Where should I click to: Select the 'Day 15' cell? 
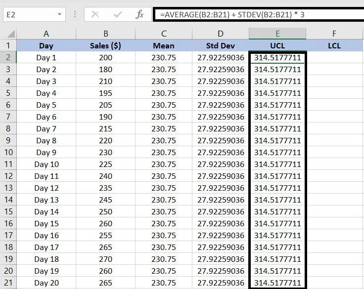tap(46, 223)
